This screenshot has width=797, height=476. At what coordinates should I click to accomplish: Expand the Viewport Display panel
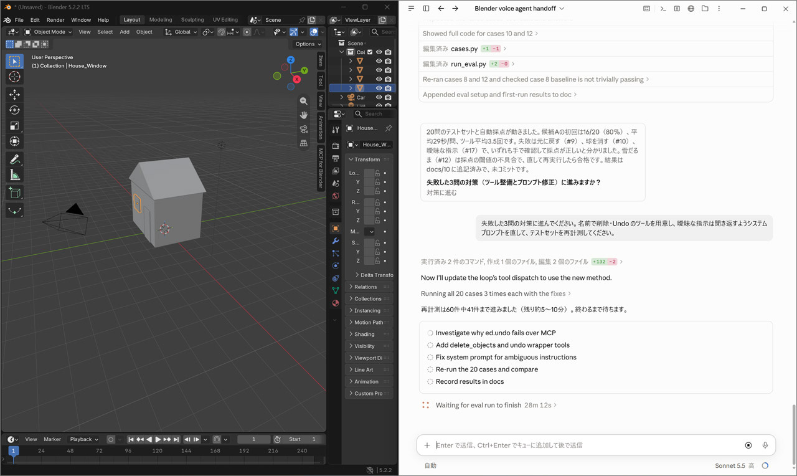pyautogui.click(x=368, y=358)
